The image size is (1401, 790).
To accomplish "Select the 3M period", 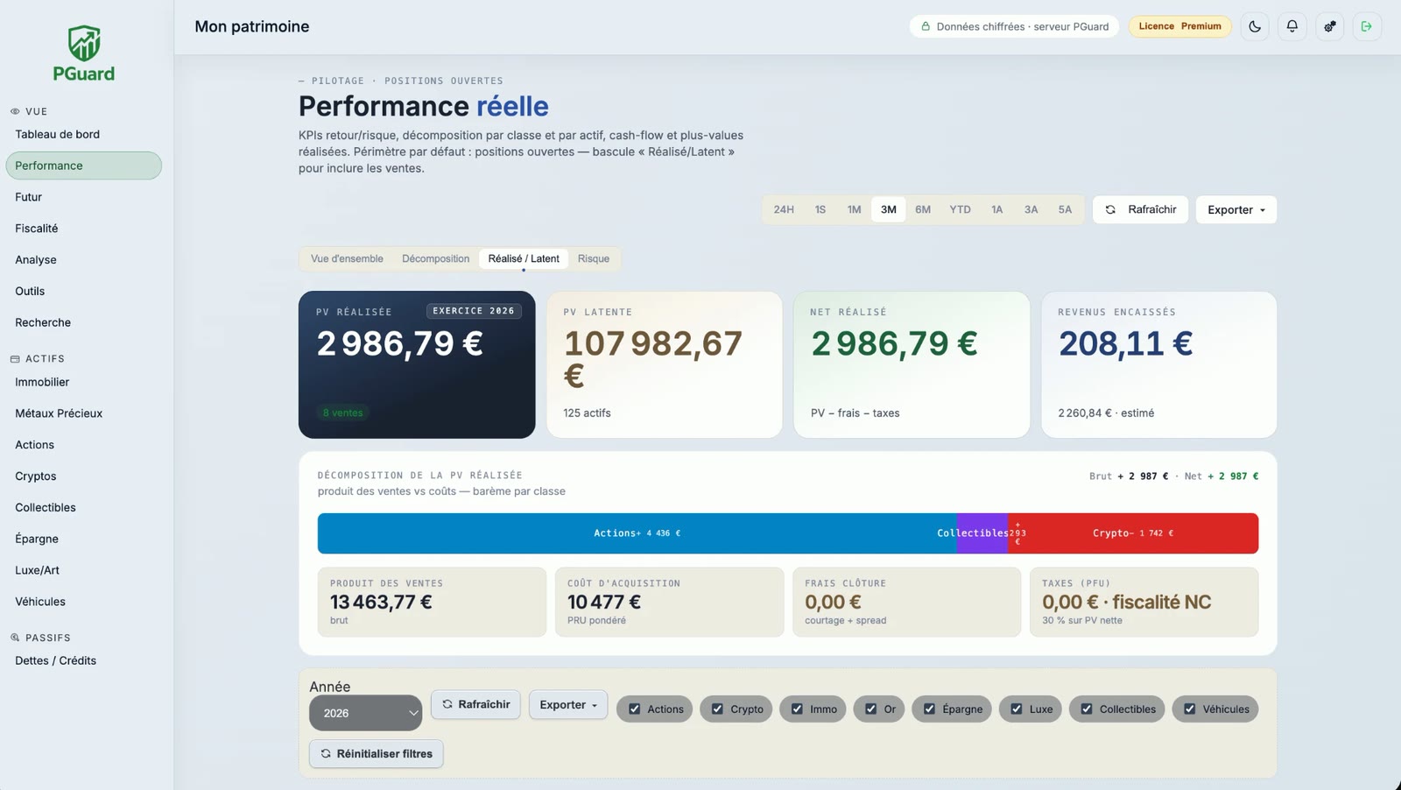I will point(889,209).
